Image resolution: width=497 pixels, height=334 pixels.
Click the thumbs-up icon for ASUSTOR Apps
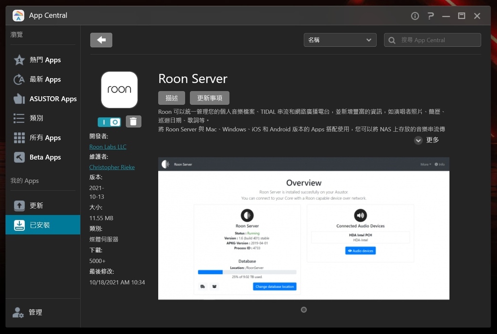(19, 99)
